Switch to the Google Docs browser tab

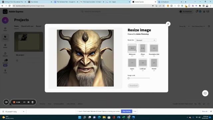(x=66, y=2)
